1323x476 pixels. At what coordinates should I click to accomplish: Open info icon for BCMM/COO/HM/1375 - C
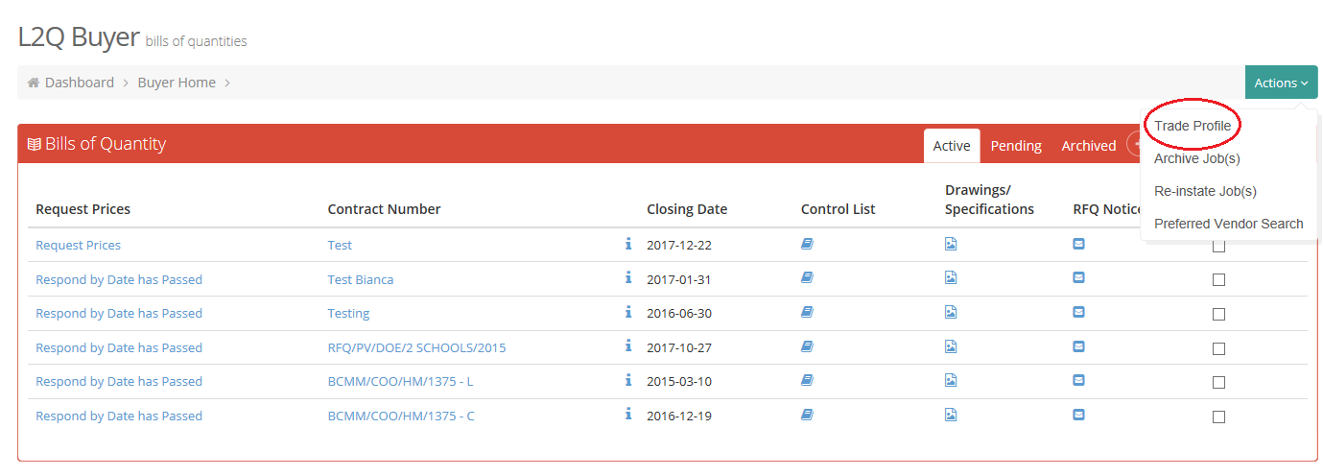tap(628, 414)
